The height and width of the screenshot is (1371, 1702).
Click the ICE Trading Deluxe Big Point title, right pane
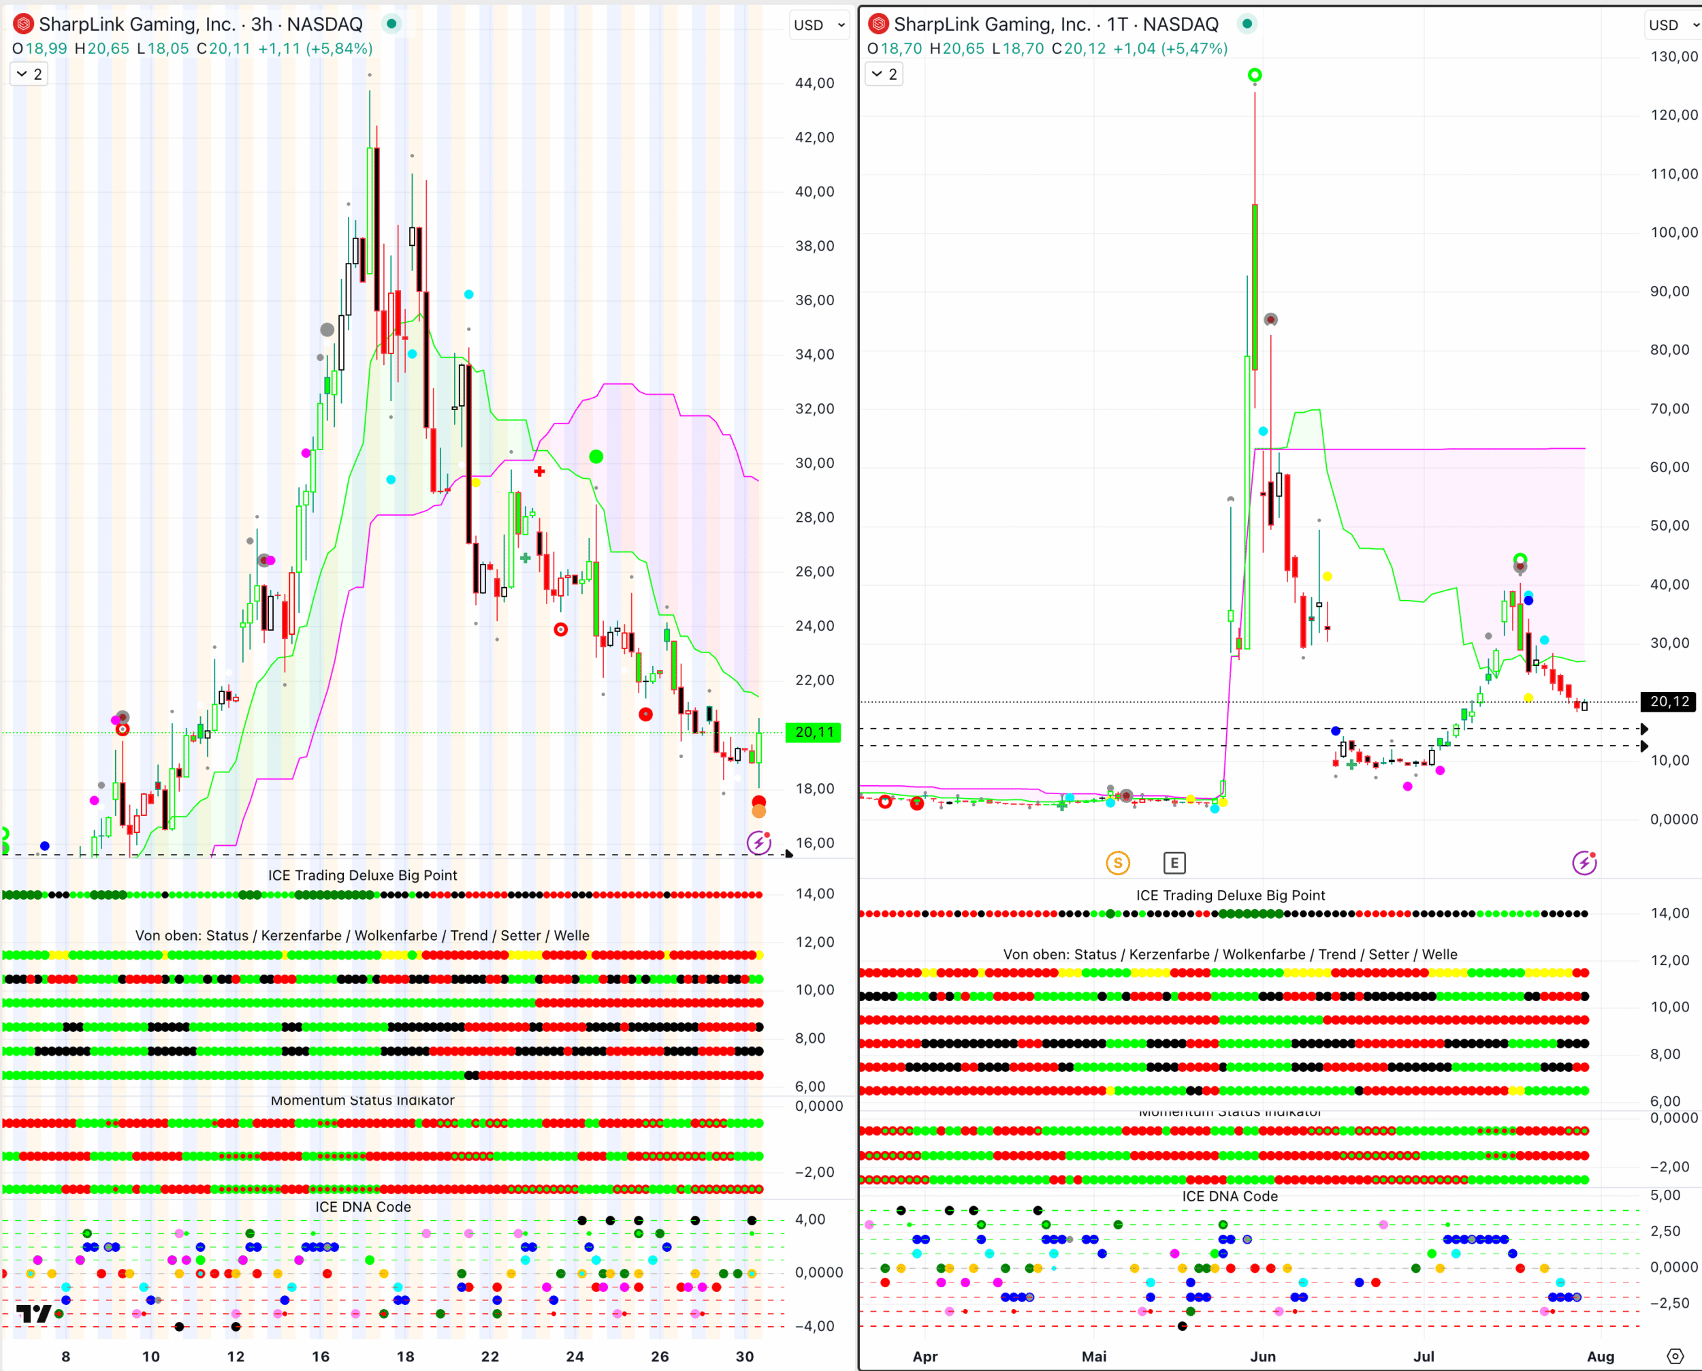pos(1230,895)
